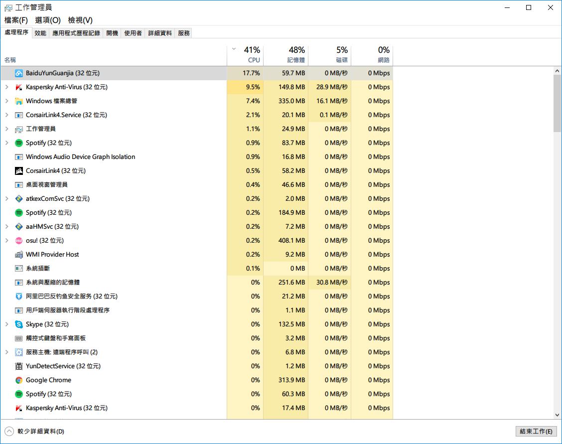
Task: Open the 詳細資料 tab
Action: [160, 33]
